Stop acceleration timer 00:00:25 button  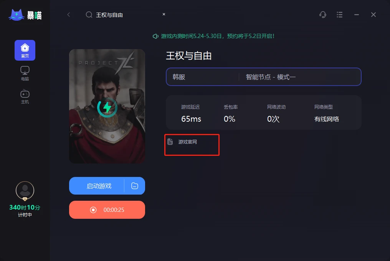[107, 210]
